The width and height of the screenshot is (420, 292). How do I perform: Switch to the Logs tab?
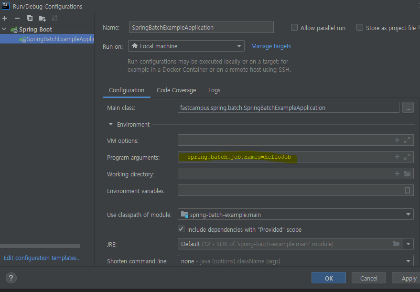point(214,90)
